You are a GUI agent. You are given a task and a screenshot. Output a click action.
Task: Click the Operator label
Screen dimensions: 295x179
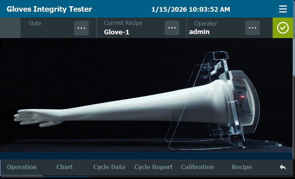tap(206, 23)
